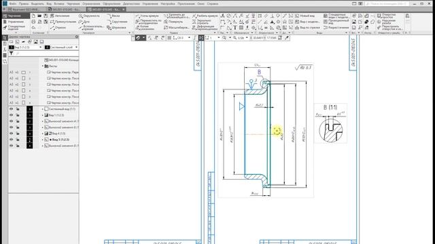Toggle the lock icon of Системный вид row

(18, 109)
